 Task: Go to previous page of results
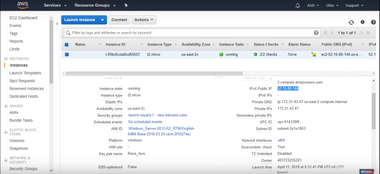(x=332, y=33)
